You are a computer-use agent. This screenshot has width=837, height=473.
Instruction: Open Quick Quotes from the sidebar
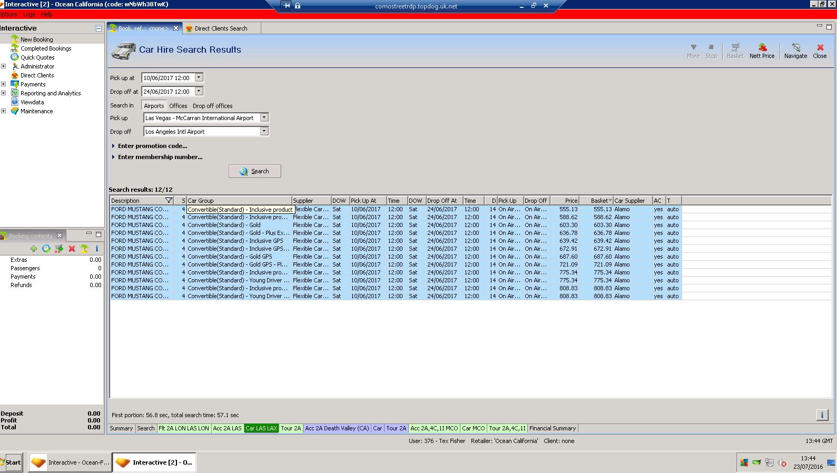coord(37,57)
